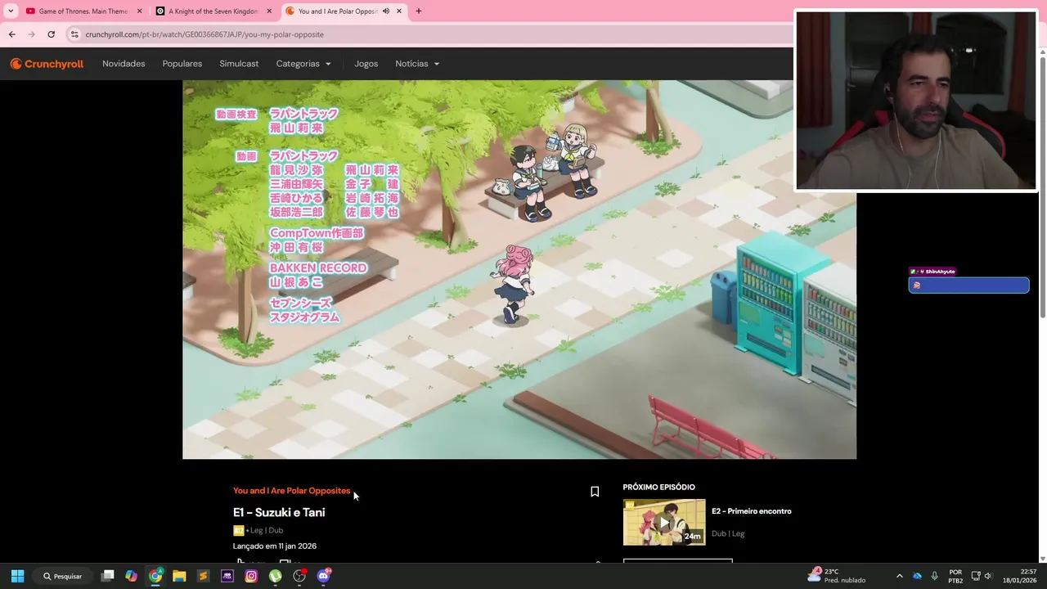Close the Game of Thrones tab
Image resolution: width=1047 pixels, height=589 pixels.
click(139, 11)
